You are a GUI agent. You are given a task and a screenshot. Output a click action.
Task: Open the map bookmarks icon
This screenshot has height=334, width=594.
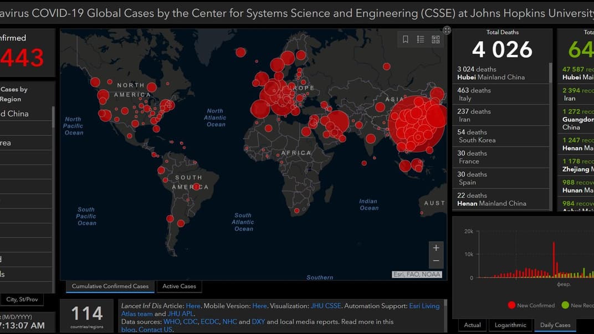pos(406,39)
